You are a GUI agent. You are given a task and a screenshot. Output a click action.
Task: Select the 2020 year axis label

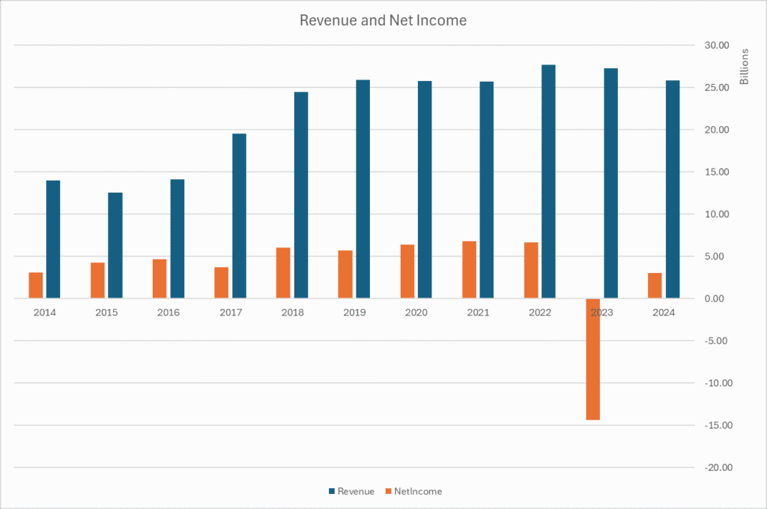416,312
